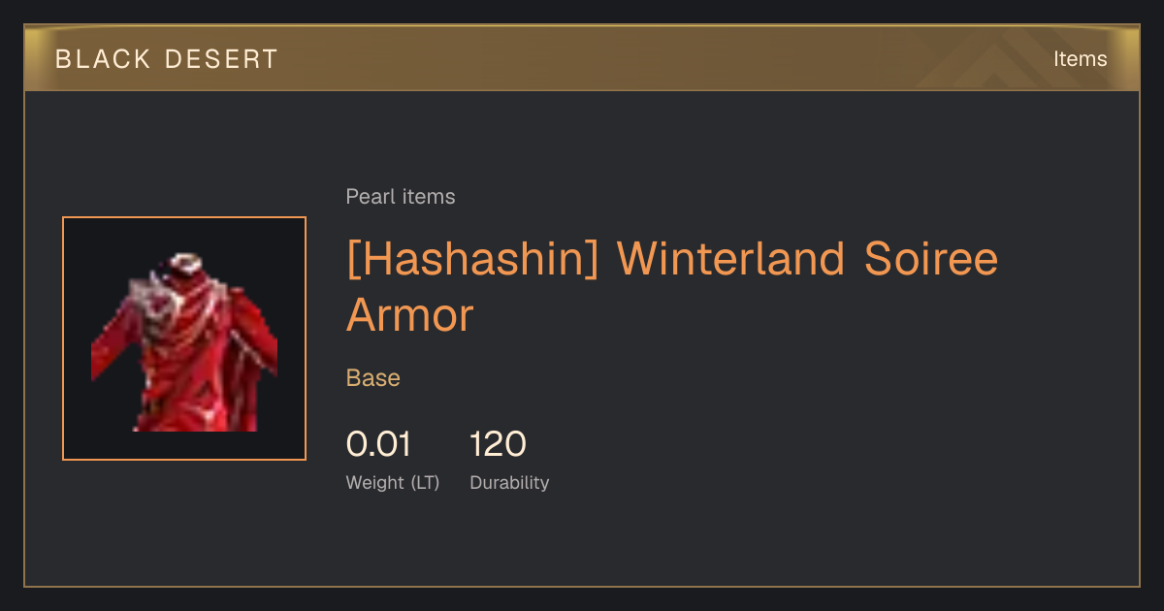Select the Pearl items category label

(x=401, y=197)
